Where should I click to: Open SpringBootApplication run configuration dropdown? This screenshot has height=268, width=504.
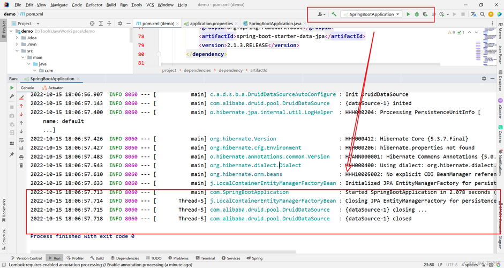[x=371, y=14]
